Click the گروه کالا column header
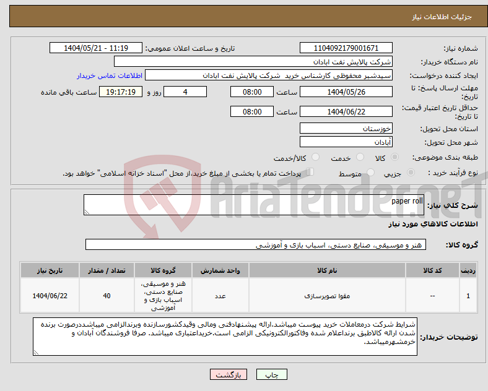Screen dimensions: 488x391 (x=163, y=270)
